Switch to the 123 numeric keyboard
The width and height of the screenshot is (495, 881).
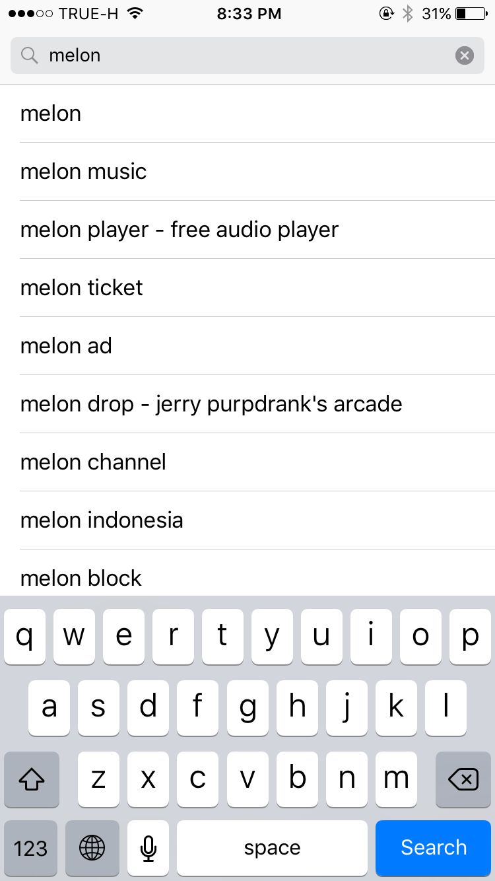31,848
